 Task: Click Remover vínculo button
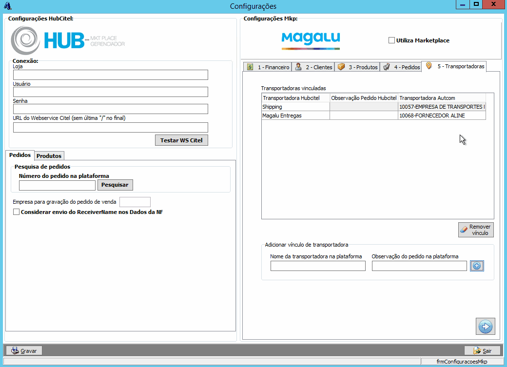coord(476,230)
